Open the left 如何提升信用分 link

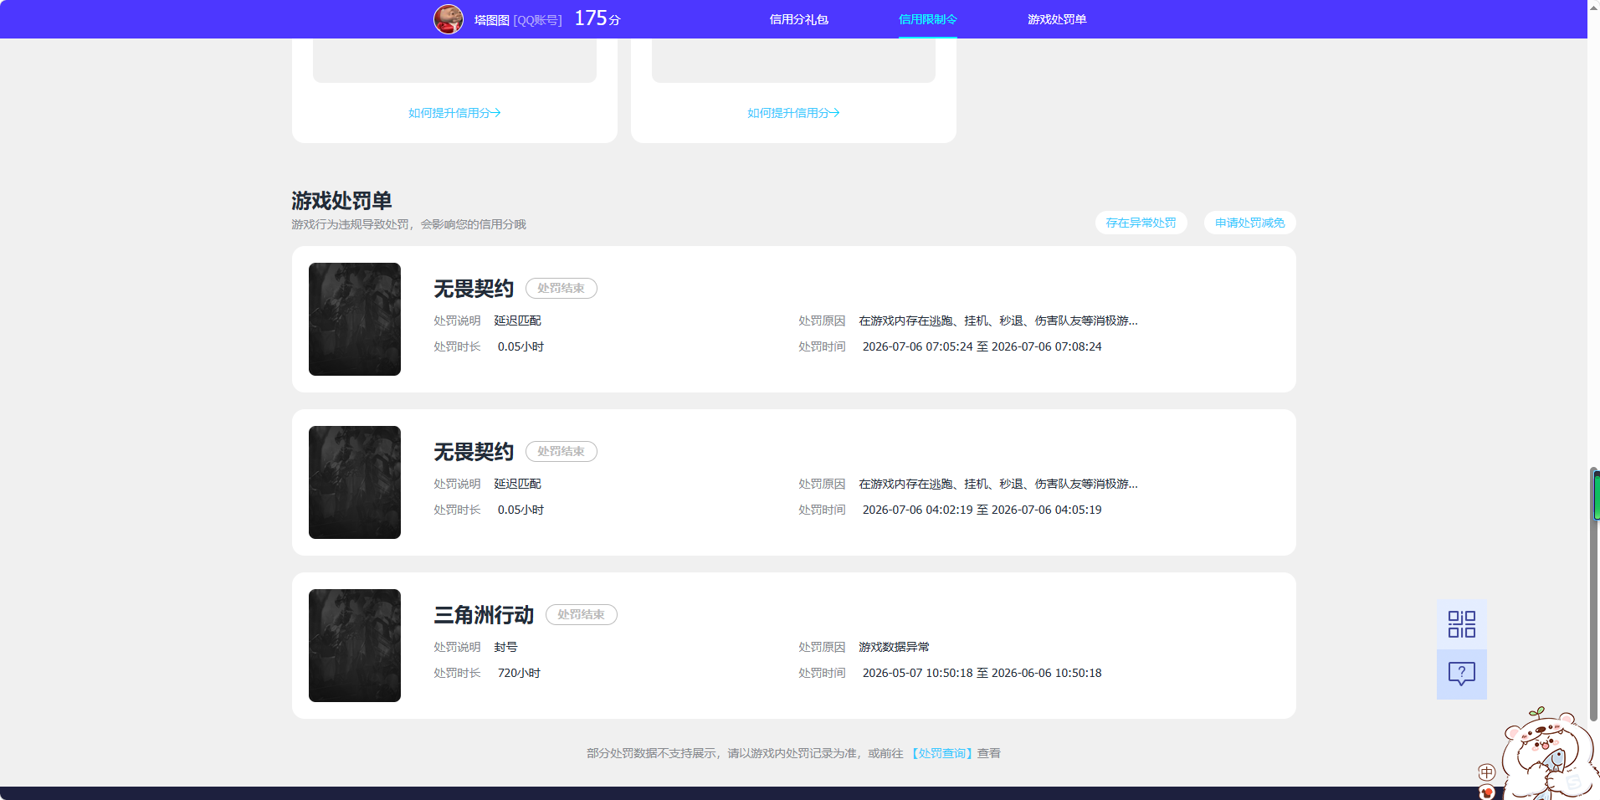coord(454,113)
